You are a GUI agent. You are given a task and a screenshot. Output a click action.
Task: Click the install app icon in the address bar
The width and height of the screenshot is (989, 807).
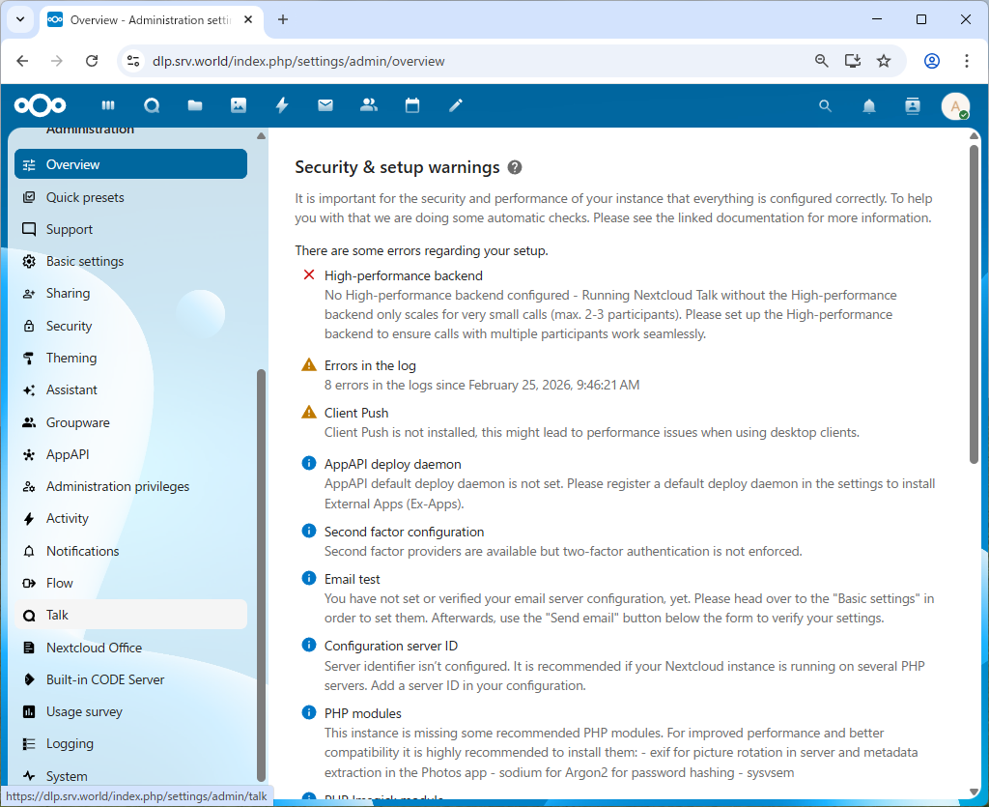point(853,61)
